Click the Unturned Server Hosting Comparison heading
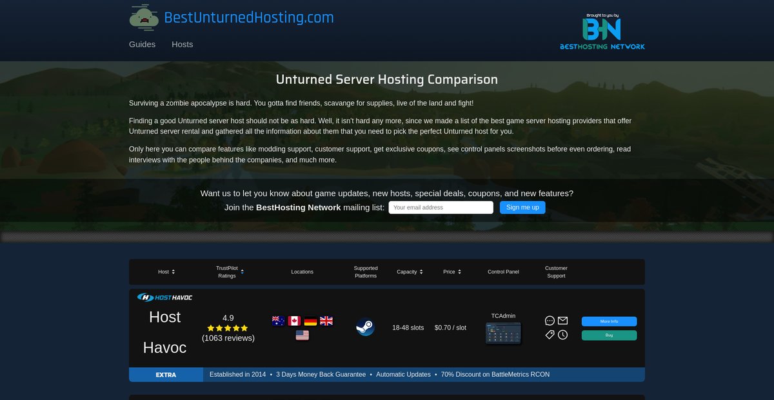Image resolution: width=774 pixels, height=400 pixels. [387, 80]
